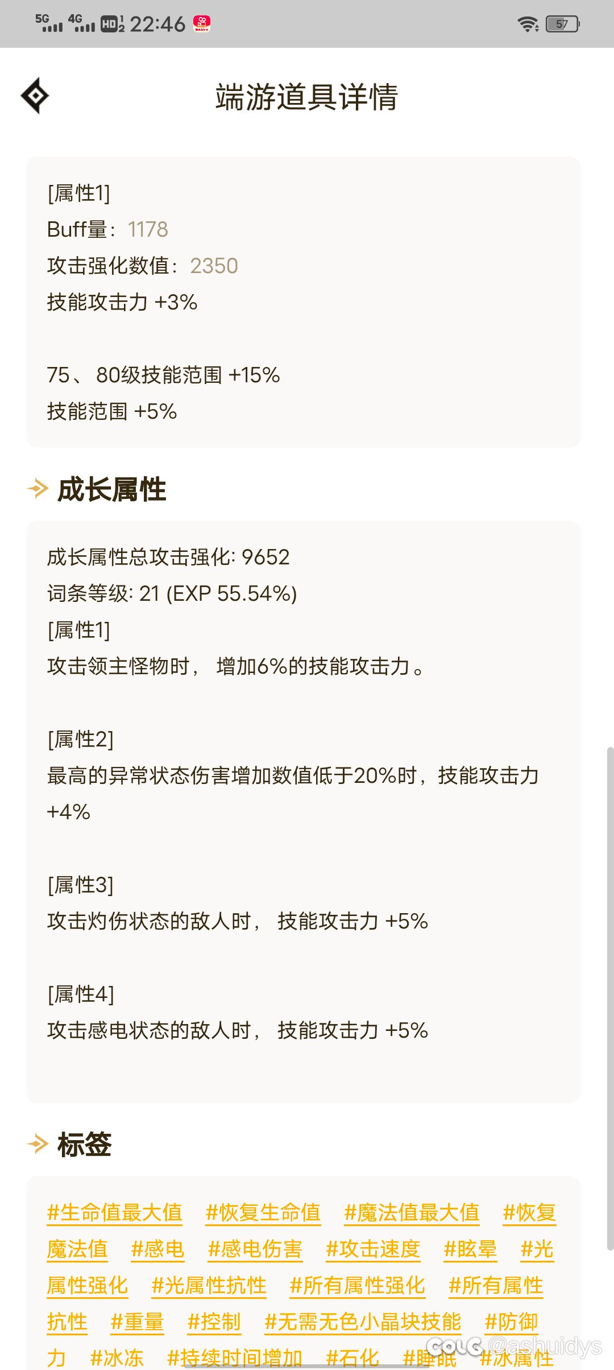614x1370 pixels.
Task: Click the vertical scrollbar on right edge
Action: (x=610, y=996)
